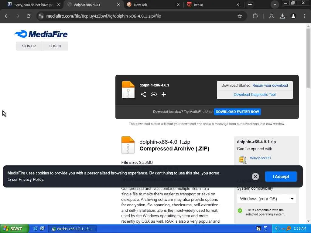This screenshot has height=233, width=311.
Task: Open second quick launch icon
Action: (x=42, y=228)
